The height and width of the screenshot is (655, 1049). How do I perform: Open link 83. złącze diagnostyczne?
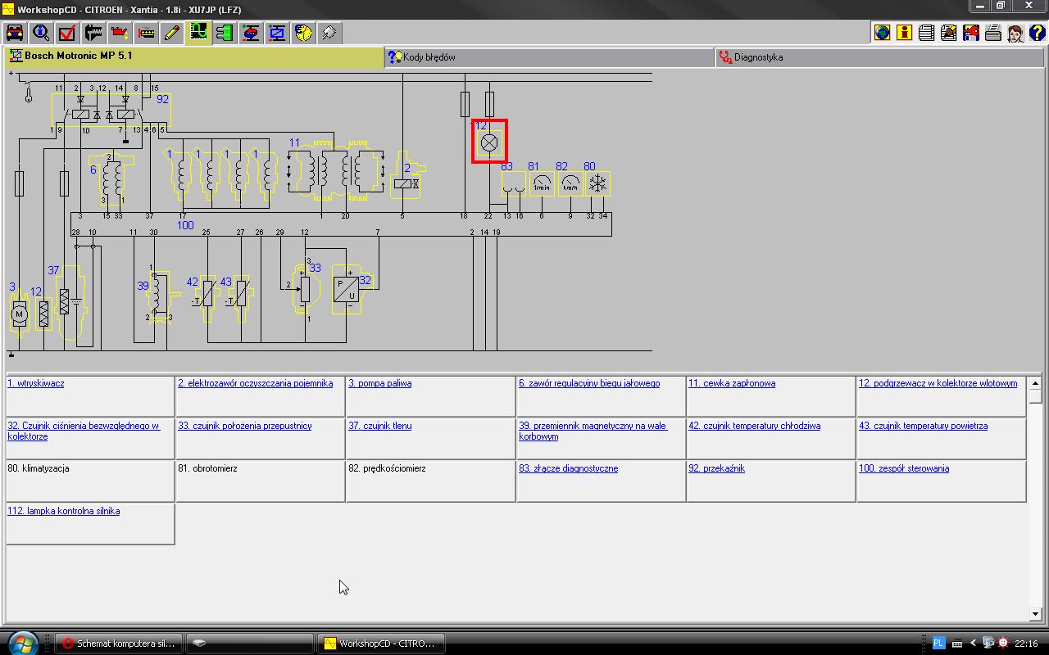pyautogui.click(x=569, y=468)
